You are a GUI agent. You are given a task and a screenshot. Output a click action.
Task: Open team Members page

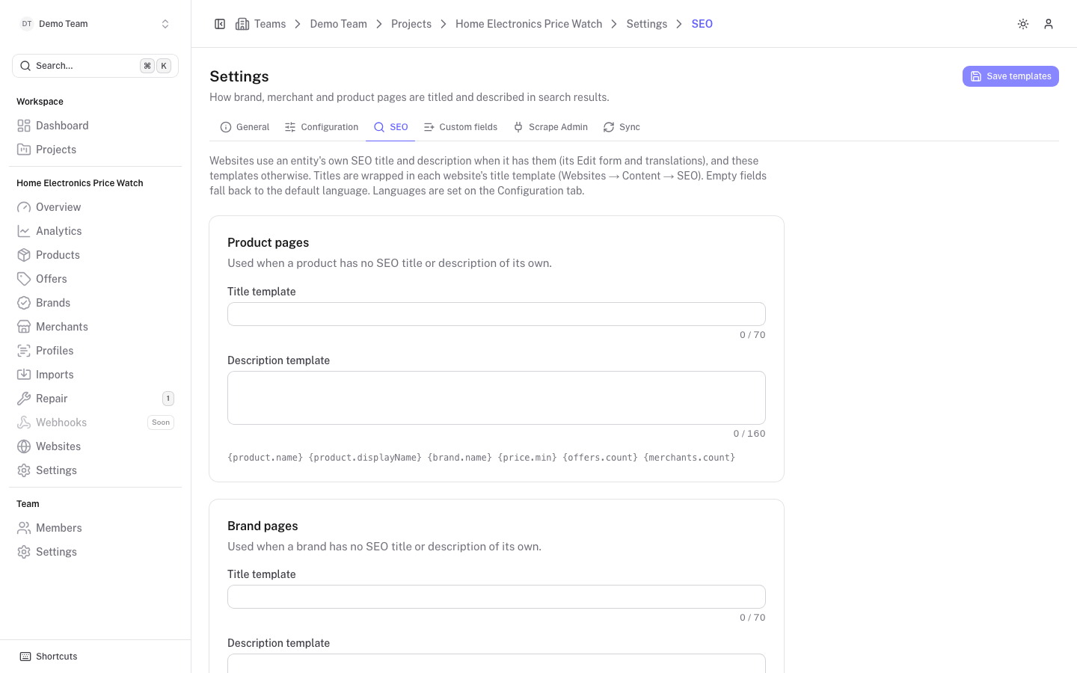coord(95,528)
